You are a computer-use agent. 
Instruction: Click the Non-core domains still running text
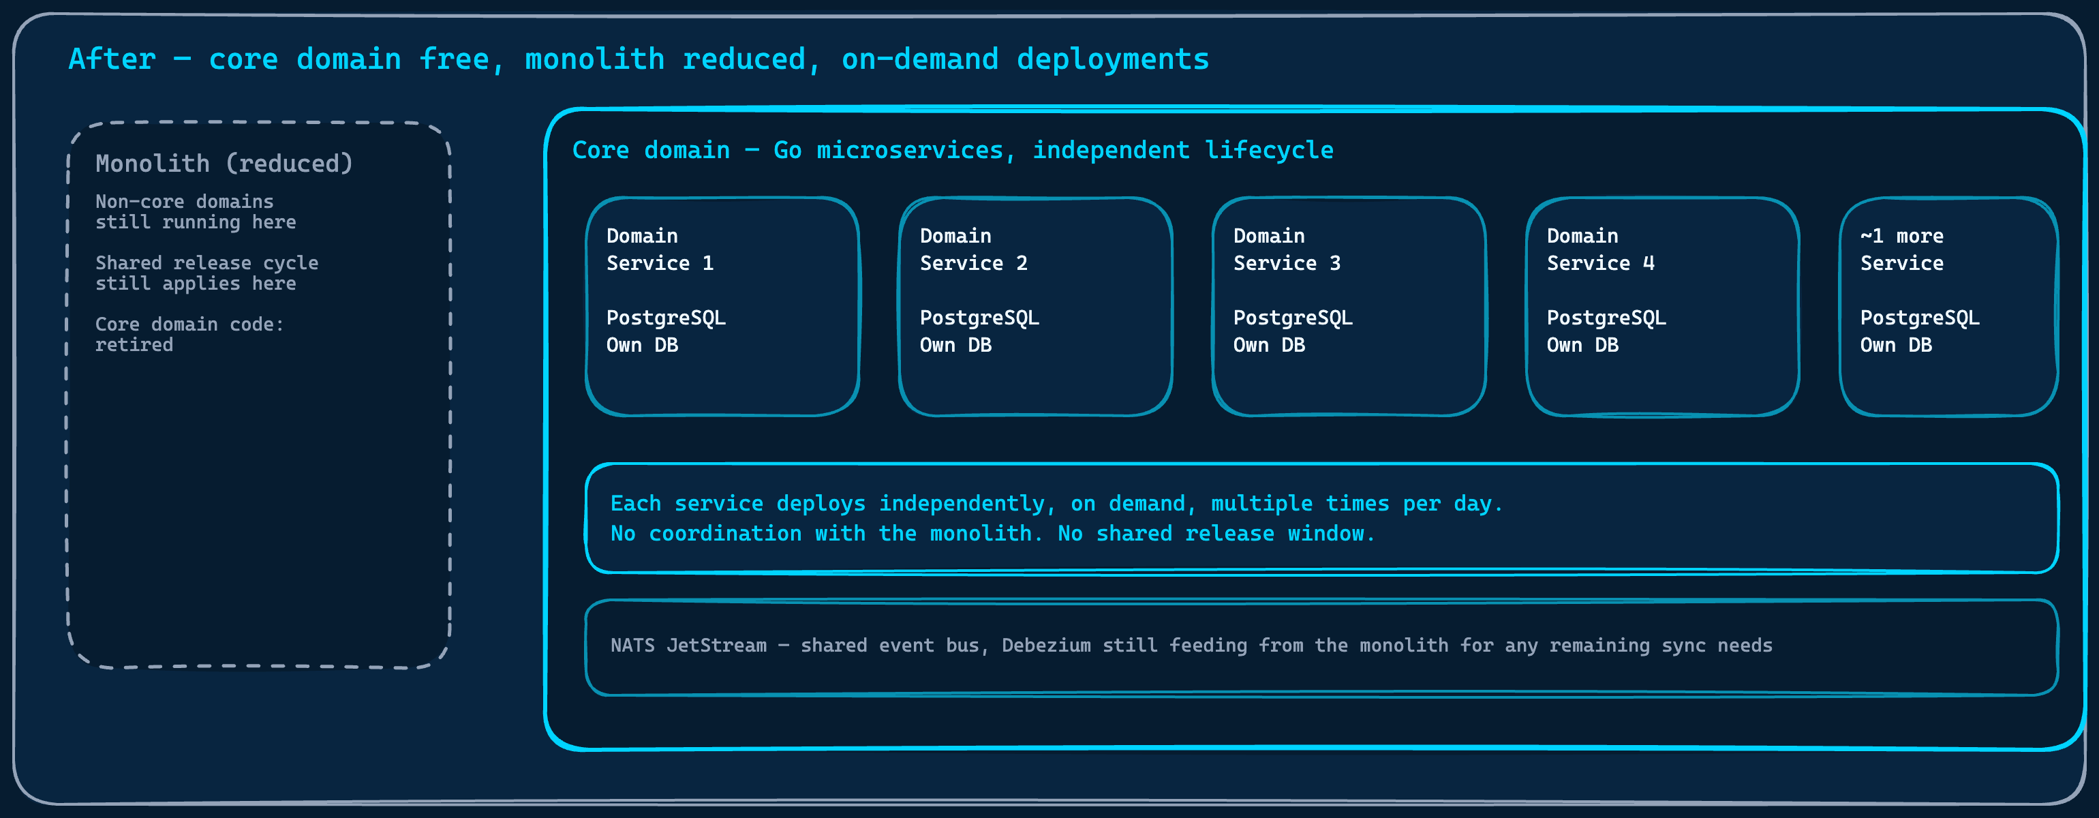click(x=196, y=211)
